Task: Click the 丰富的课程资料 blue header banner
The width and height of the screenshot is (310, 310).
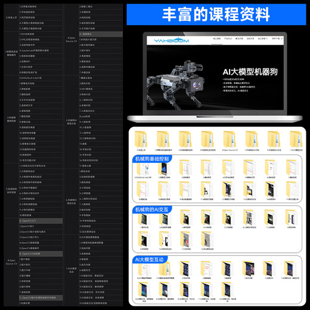Action: click(x=216, y=14)
